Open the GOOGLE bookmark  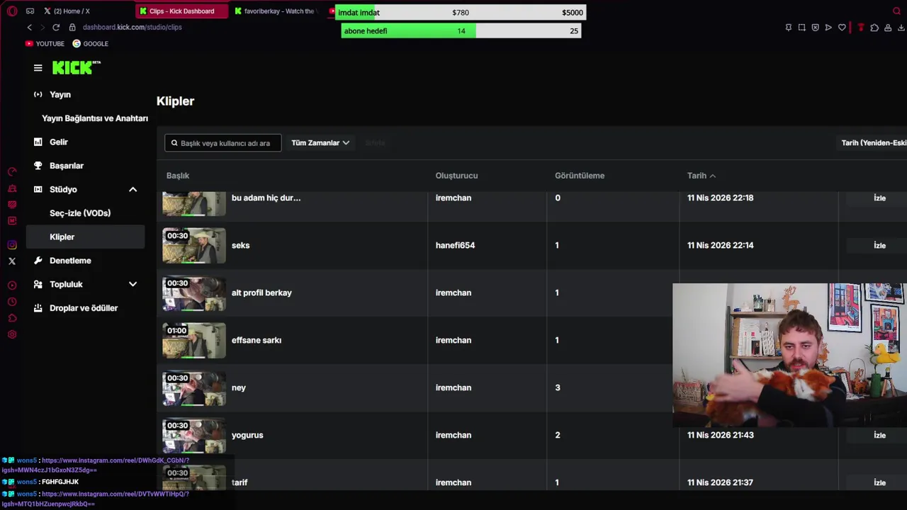point(90,44)
